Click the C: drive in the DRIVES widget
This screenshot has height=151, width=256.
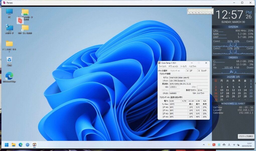click(215, 61)
